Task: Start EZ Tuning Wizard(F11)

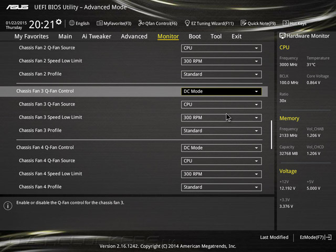Action: [x=209, y=23]
